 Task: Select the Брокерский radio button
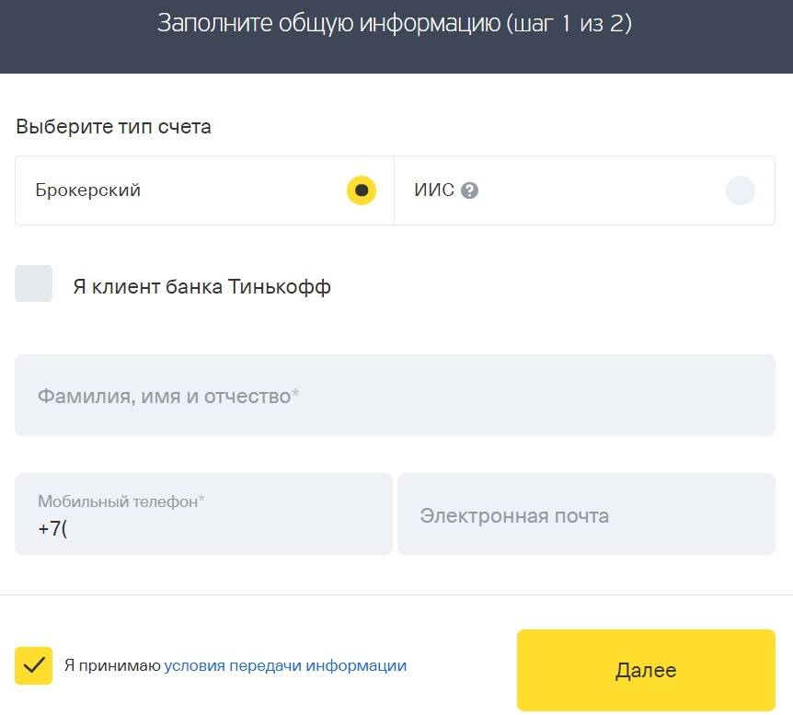[x=362, y=190]
